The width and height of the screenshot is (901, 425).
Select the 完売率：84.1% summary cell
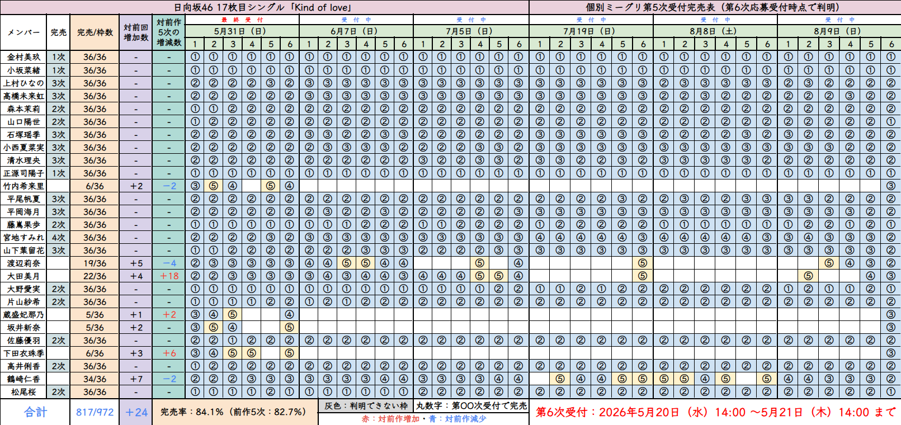click(235, 412)
